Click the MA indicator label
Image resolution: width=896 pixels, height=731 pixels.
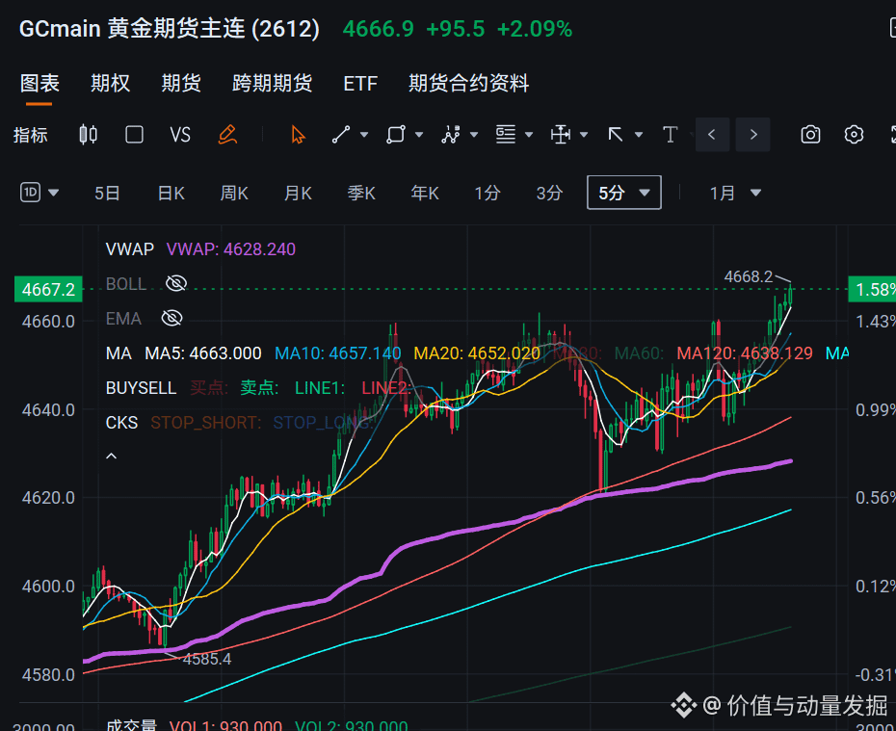[x=119, y=352]
